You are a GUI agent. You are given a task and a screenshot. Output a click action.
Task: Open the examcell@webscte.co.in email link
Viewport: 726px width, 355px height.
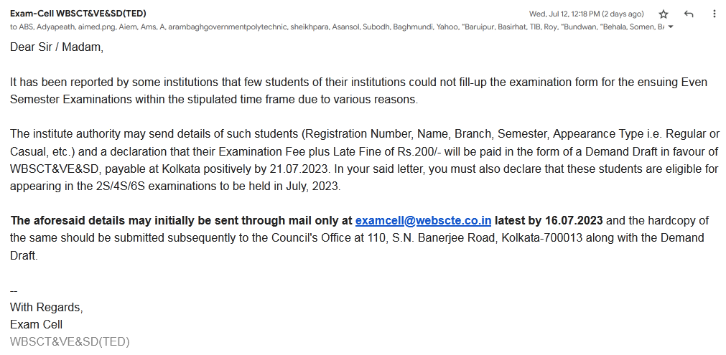(423, 220)
